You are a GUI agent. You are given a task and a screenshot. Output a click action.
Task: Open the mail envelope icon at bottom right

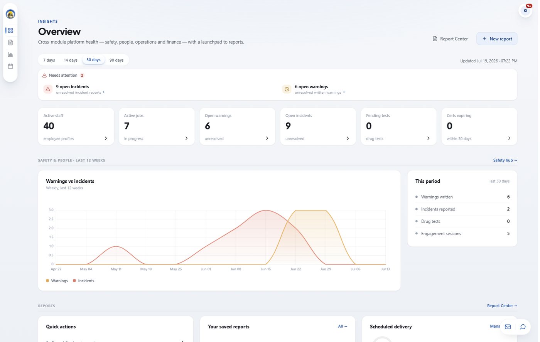pyautogui.click(x=508, y=327)
